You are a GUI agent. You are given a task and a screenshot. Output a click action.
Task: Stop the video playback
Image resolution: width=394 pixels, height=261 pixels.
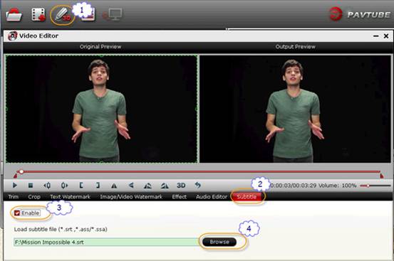31,186
